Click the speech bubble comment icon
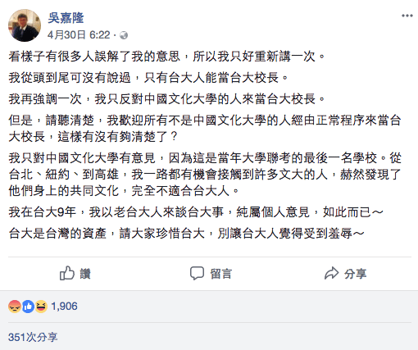 [x=197, y=273]
